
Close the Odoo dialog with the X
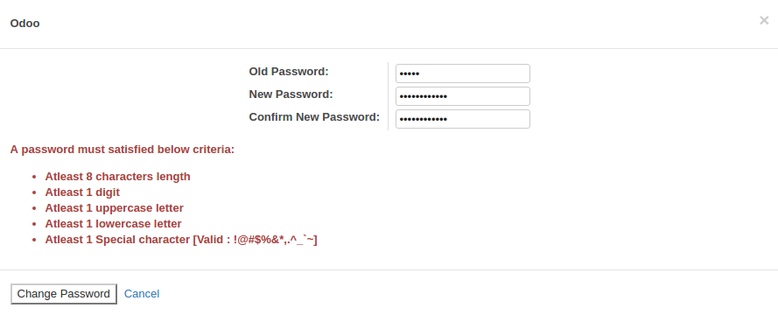[764, 21]
